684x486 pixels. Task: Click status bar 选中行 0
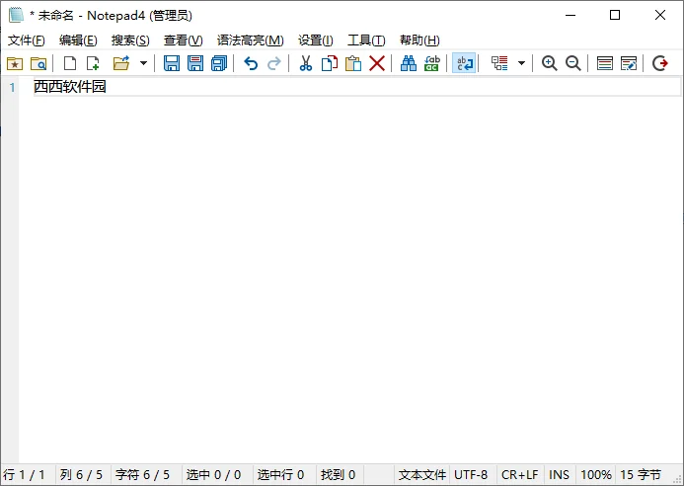point(280,475)
